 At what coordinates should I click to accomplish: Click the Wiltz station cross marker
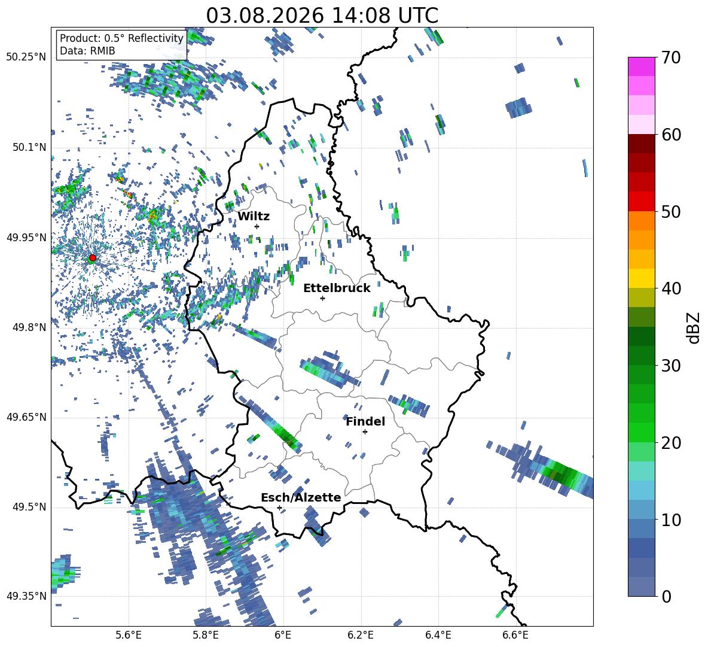pyautogui.click(x=257, y=226)
